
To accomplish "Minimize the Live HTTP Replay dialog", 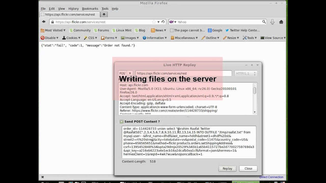I will (246, 65).
